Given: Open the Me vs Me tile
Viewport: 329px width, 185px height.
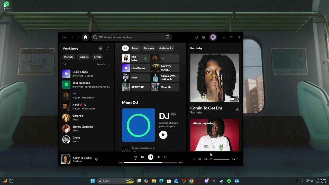Looking at the screenshot, I should pyautogui.click(x=165, y=87).
